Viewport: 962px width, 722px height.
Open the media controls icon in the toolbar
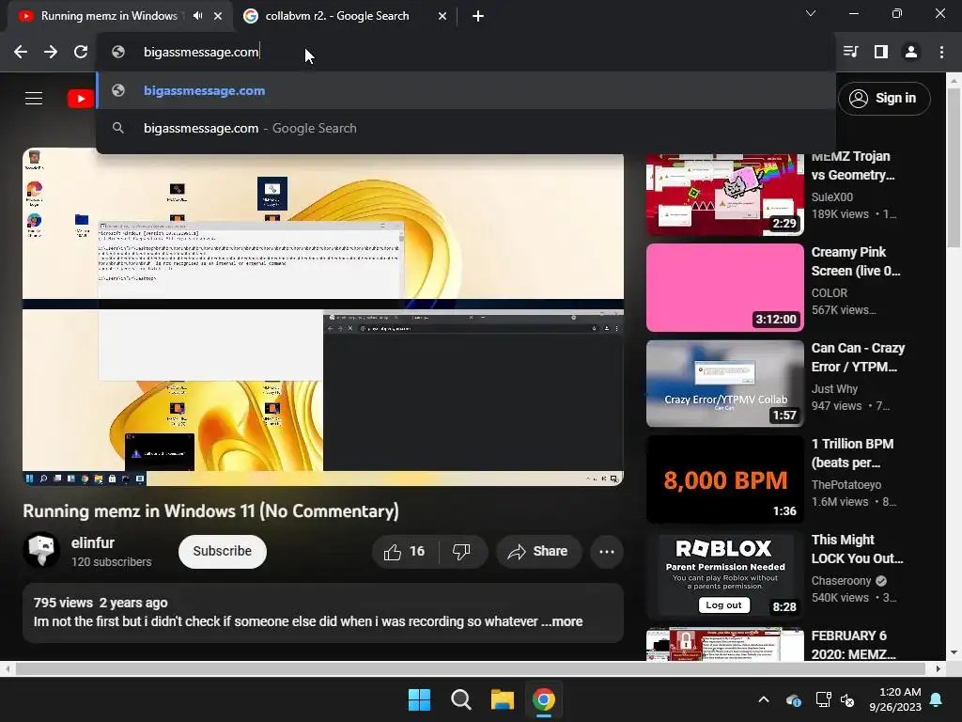[850, 53]
